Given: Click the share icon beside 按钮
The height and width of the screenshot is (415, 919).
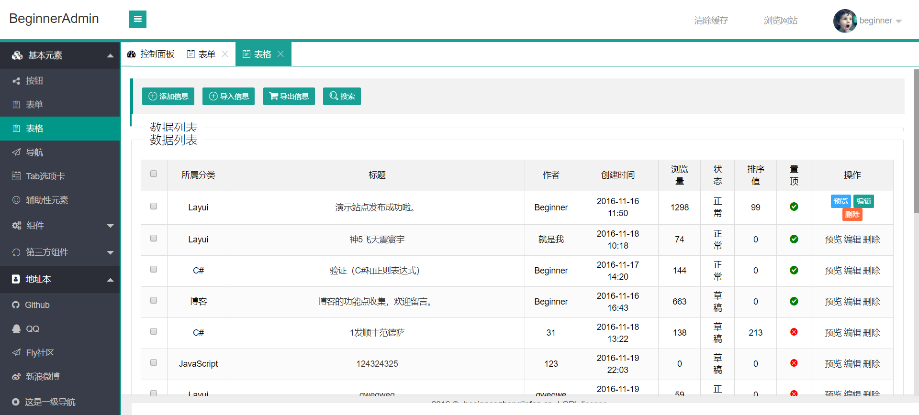Looking at the screenshot, I should point(16,81).
